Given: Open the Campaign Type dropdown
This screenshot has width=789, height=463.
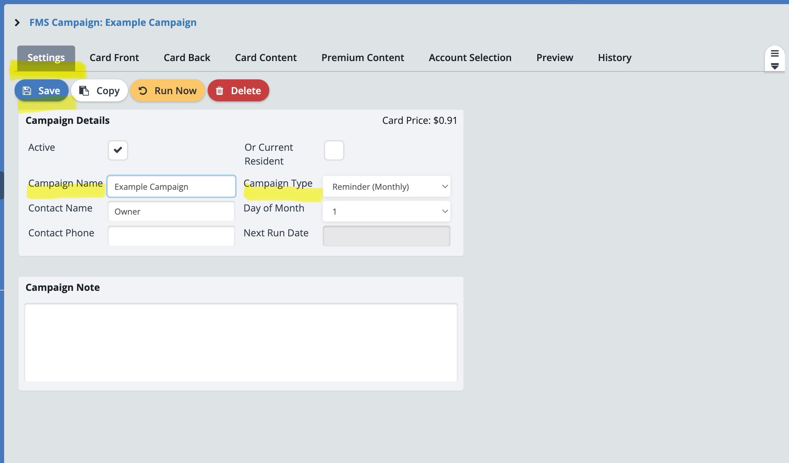Looking at the screenshot, I should (x=386, y=187).
